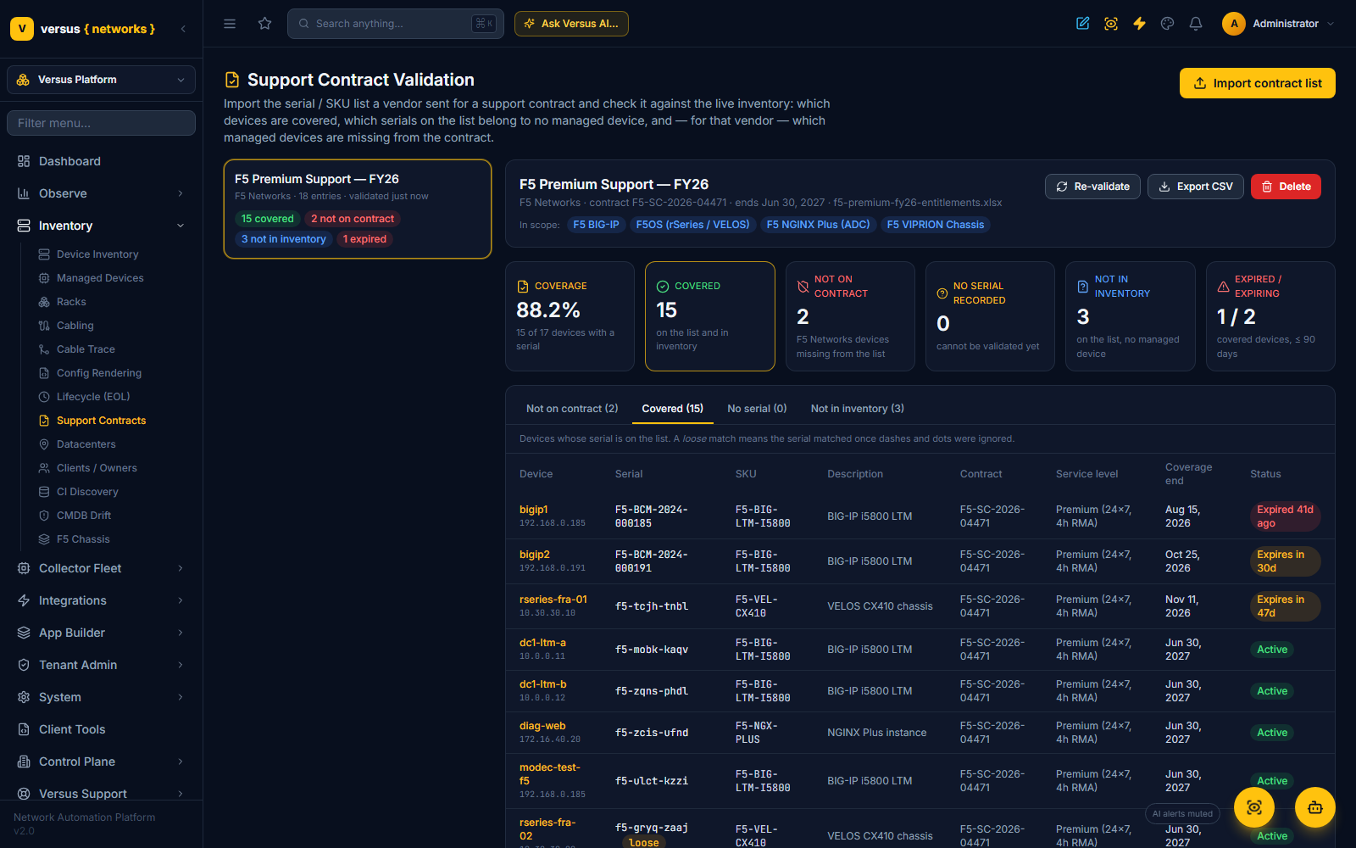
Task: Click the F5 NGINX Plus (ADC) scope tag
Action: pyautogui.click(x=818, y=225)
